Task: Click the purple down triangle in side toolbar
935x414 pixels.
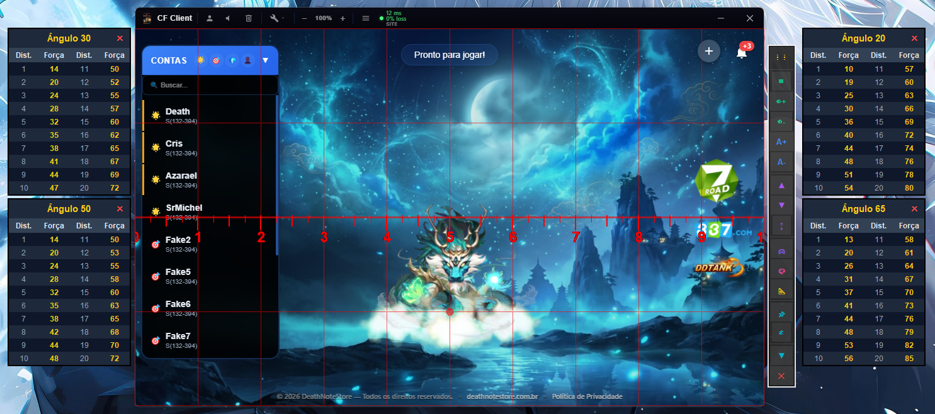Action: pyautogui.click(x=781, y=206)
